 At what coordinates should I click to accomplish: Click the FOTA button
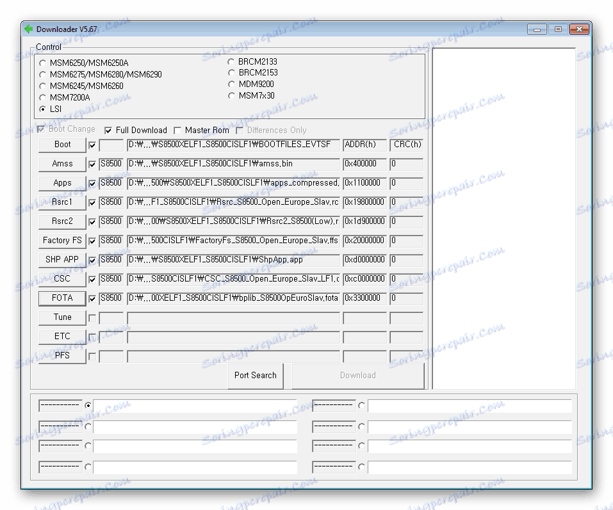coord(62,298)
